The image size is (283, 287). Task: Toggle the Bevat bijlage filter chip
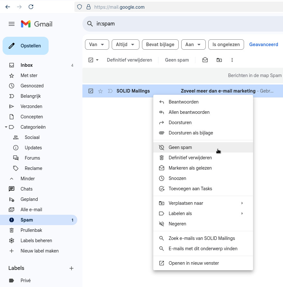coord(160,45)
